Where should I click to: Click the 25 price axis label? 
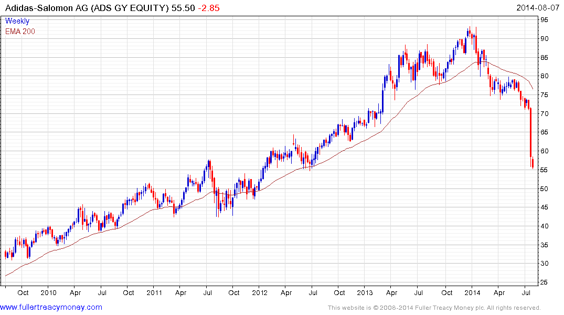point(544,282)
